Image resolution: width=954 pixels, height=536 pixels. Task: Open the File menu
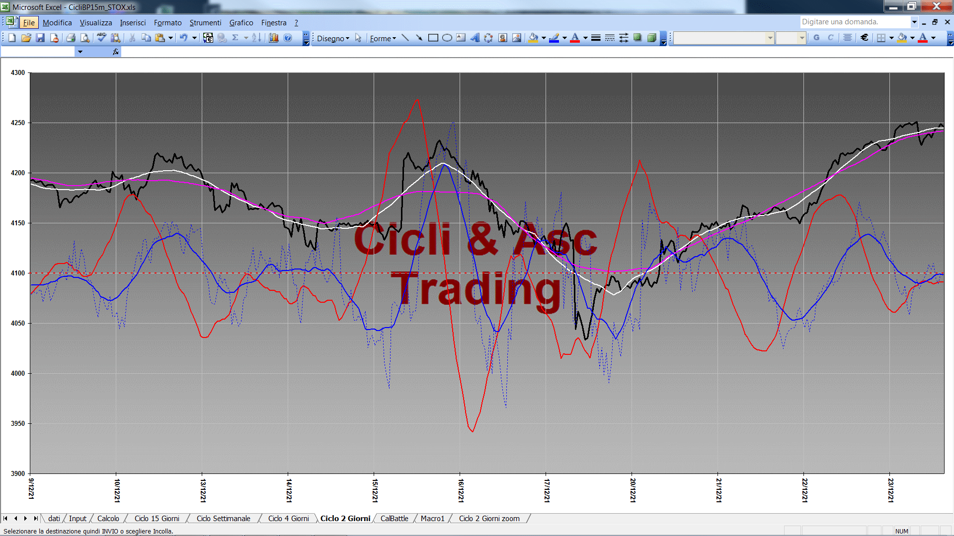(29, 23)
